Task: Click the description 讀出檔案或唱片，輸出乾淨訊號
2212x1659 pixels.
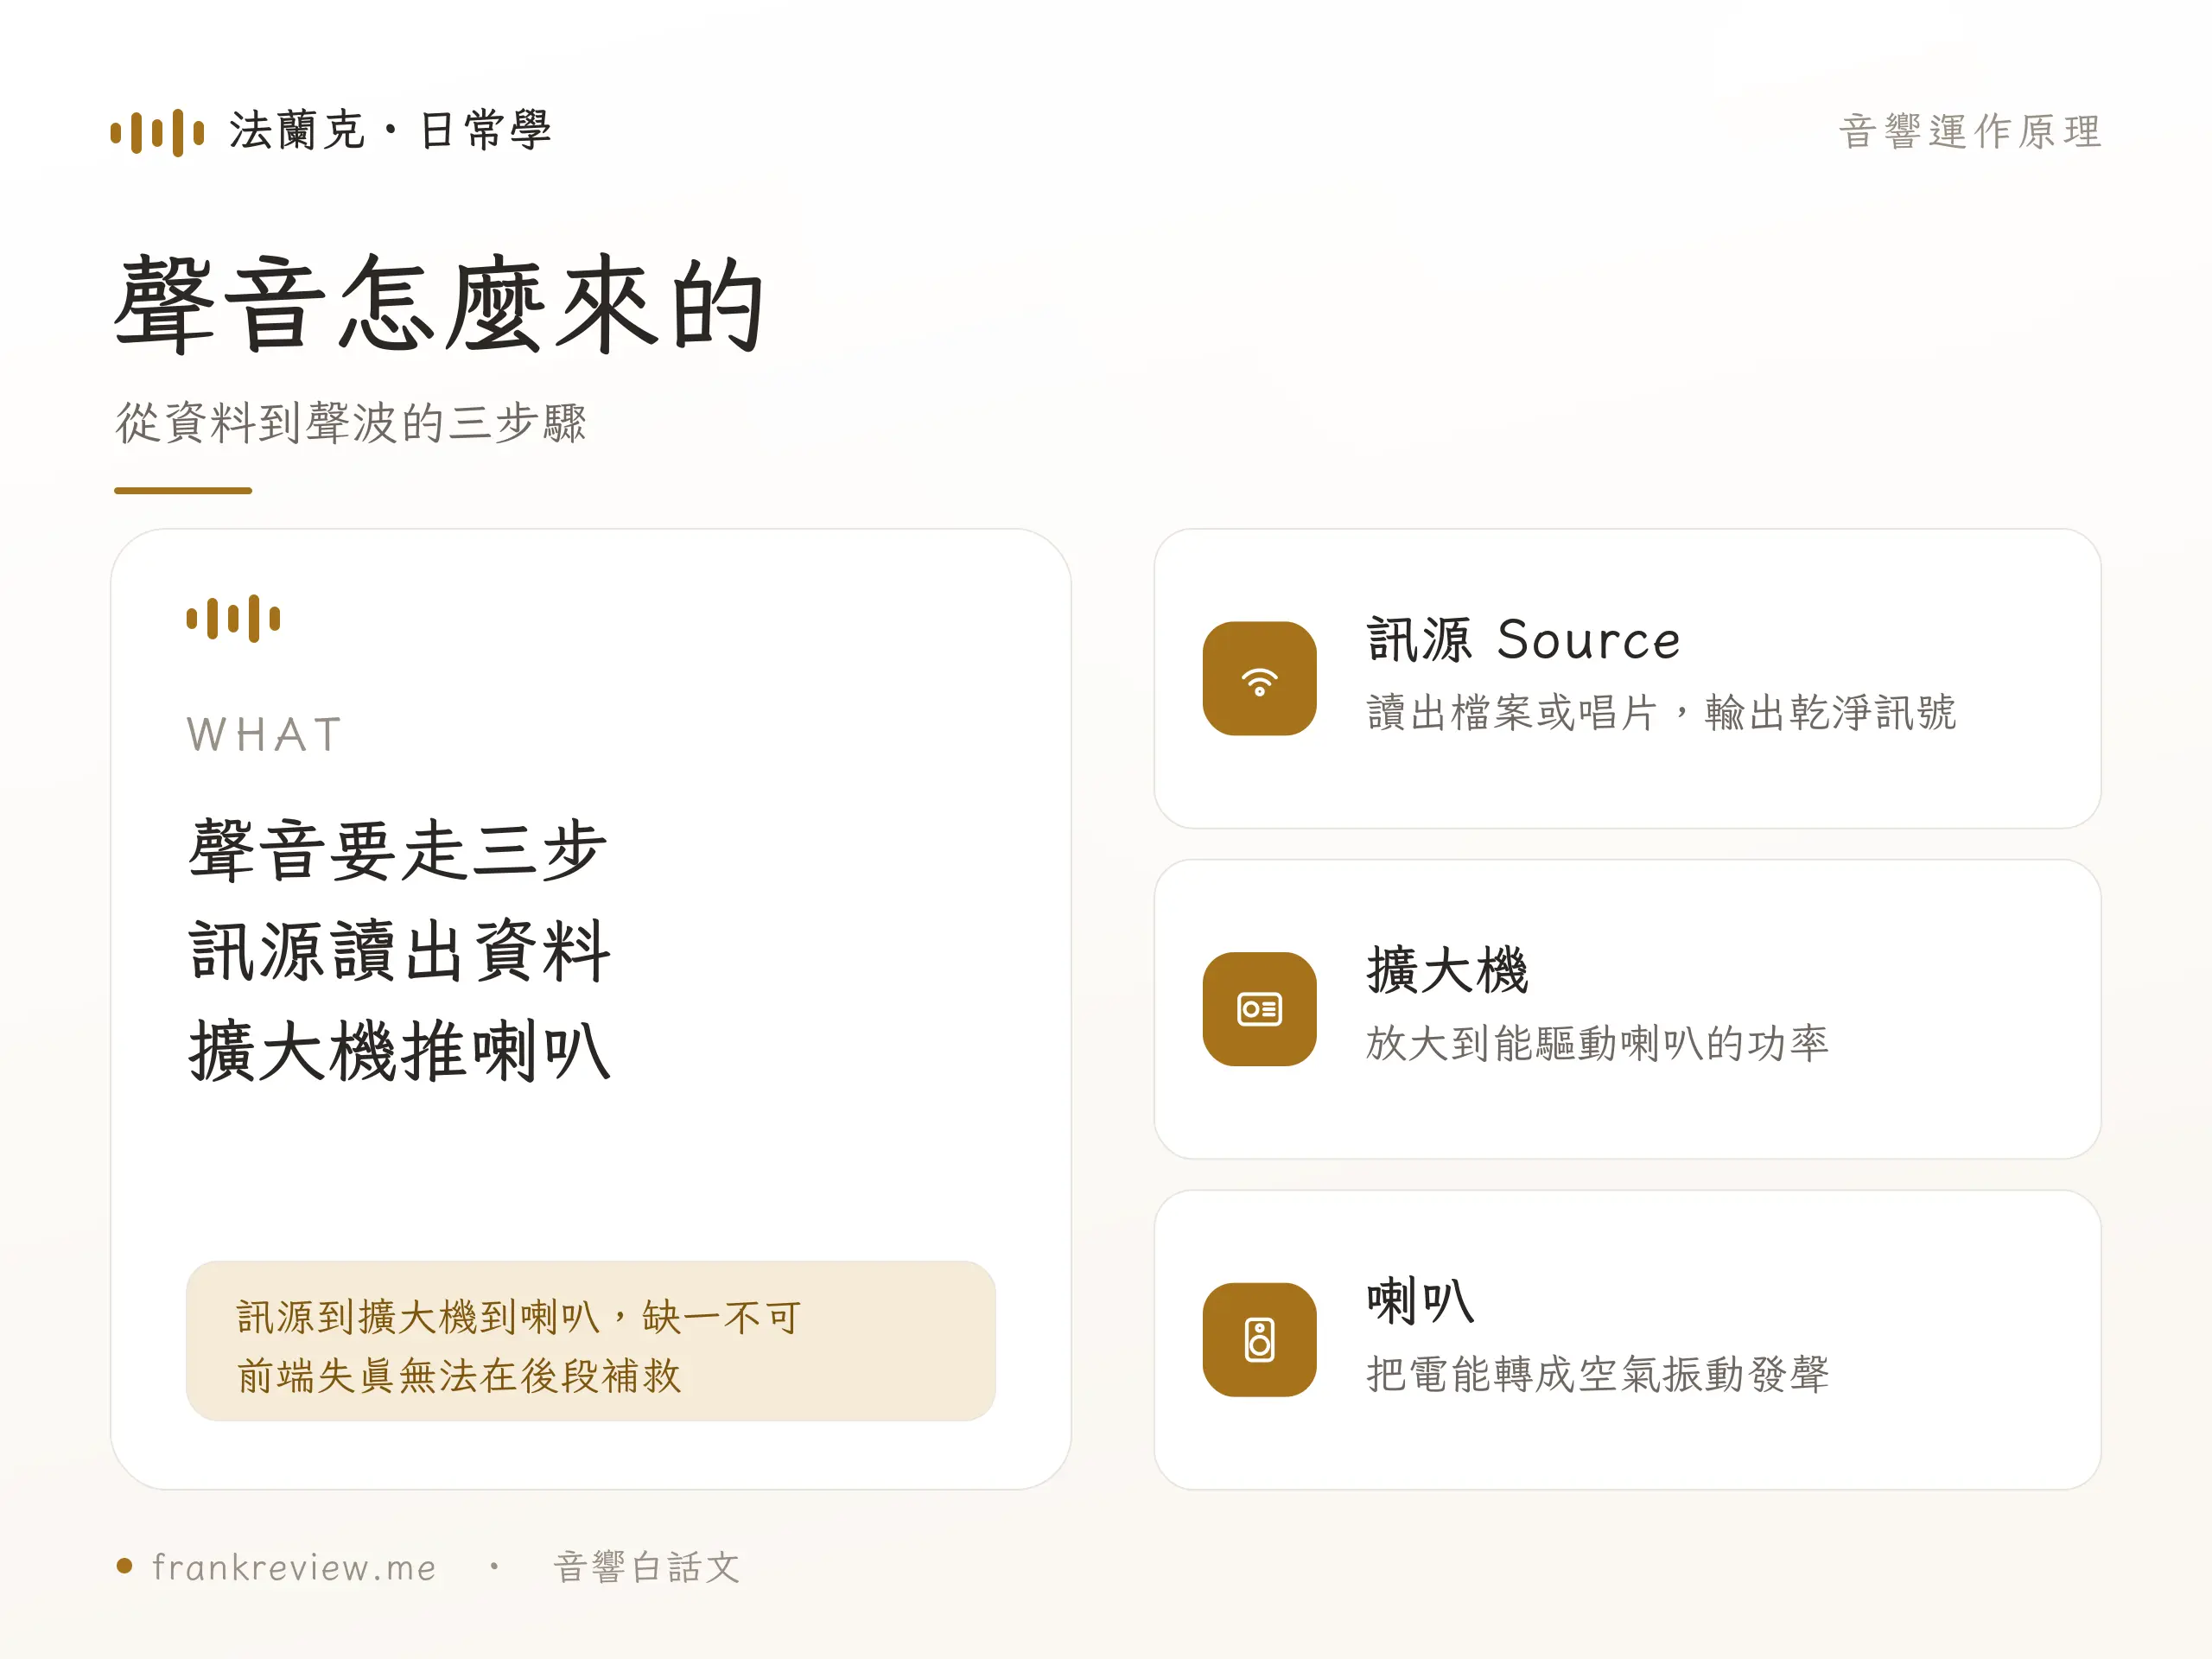Action: pyautogui.click(x=1661, y=713)
